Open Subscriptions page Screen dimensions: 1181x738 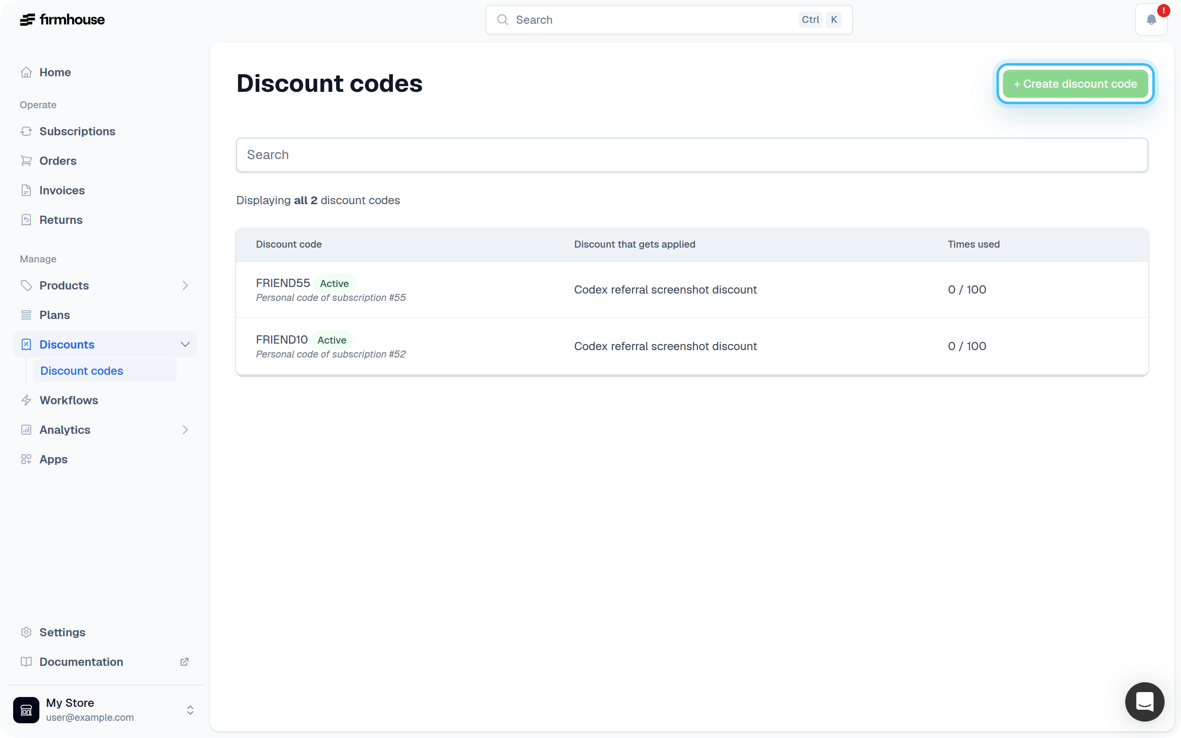[x=105, y=131]
